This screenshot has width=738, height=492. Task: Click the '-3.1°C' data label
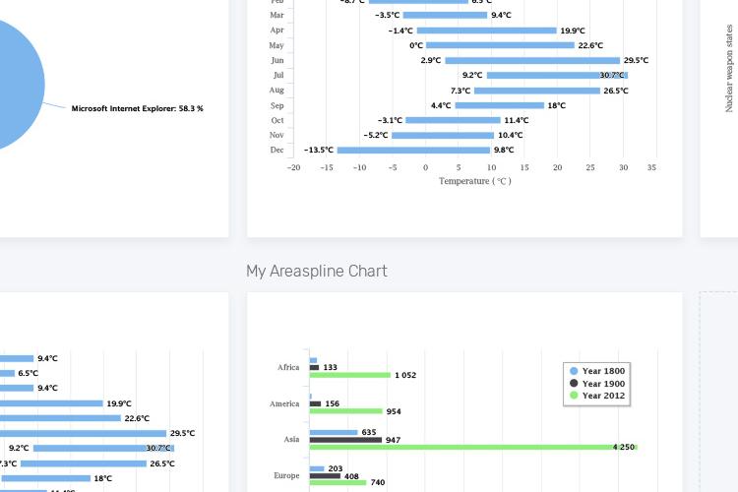pos(390,120)
